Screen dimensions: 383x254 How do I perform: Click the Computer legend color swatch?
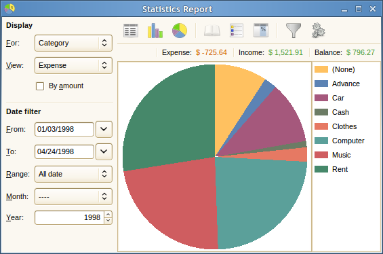point(321,141)
